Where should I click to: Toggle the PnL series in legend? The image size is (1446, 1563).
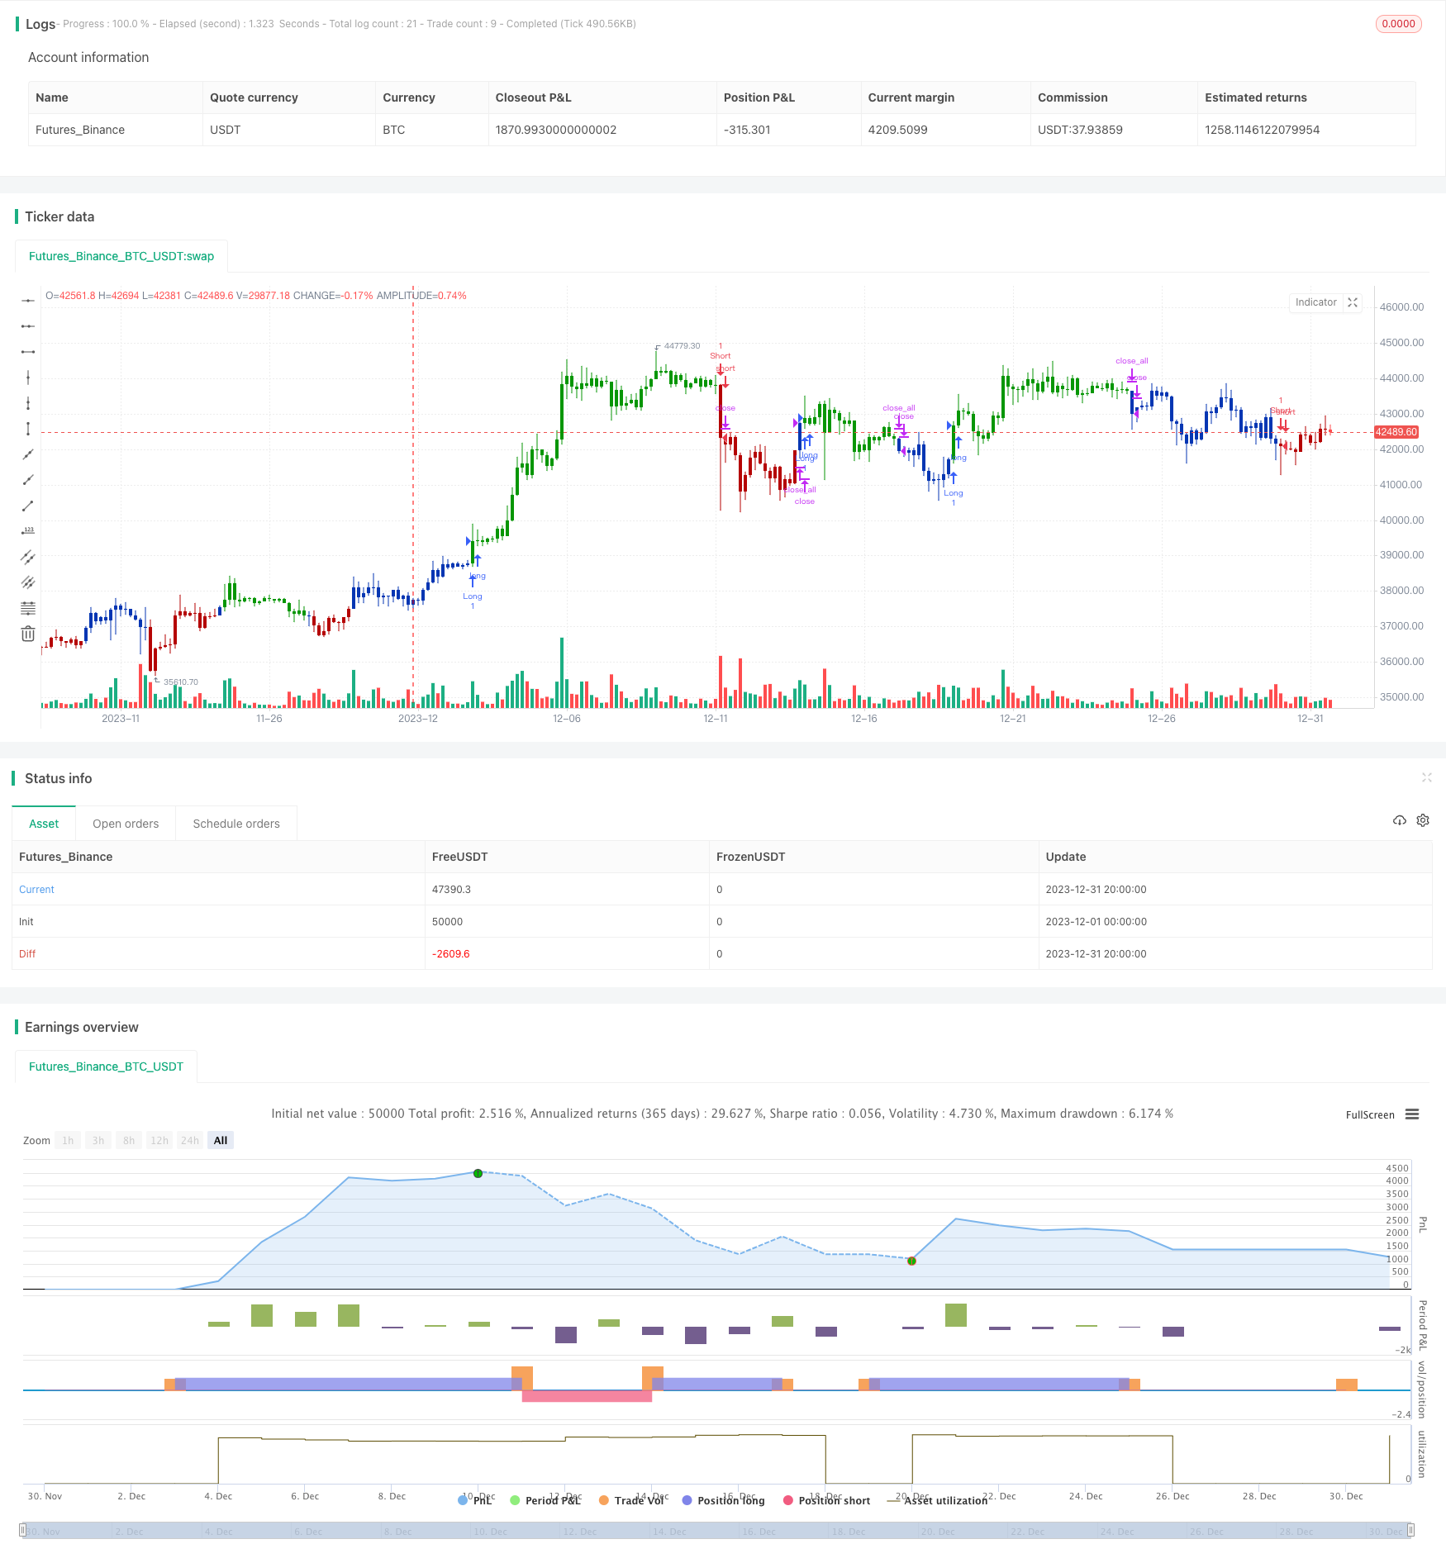[475, 1500]
